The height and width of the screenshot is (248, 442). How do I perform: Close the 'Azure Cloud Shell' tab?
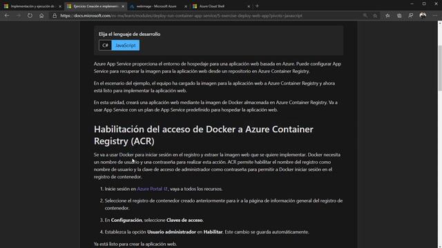249,6
